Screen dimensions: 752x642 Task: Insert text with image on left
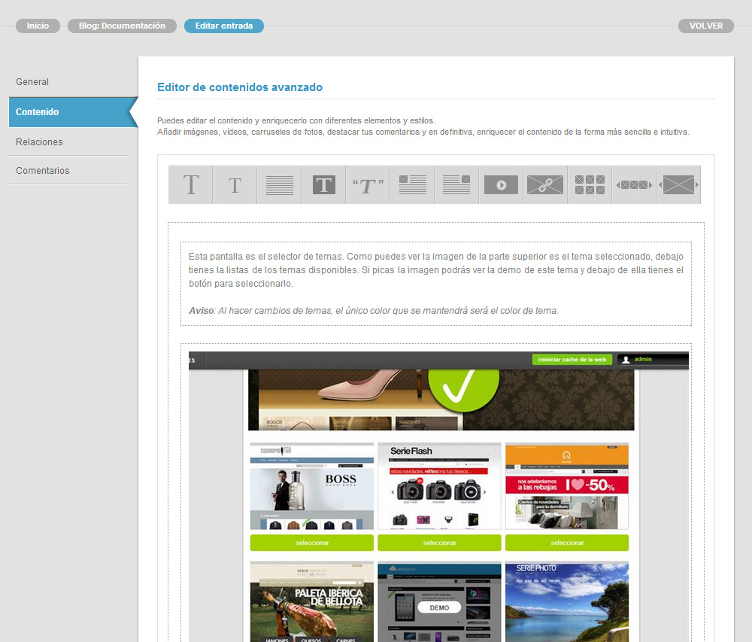[x=412, y=184]
